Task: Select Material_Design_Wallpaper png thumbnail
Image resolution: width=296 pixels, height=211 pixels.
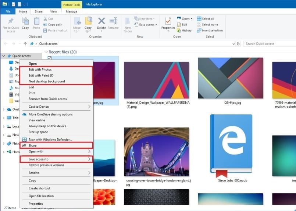Action: pyautogui.click(x=156, y=80)
